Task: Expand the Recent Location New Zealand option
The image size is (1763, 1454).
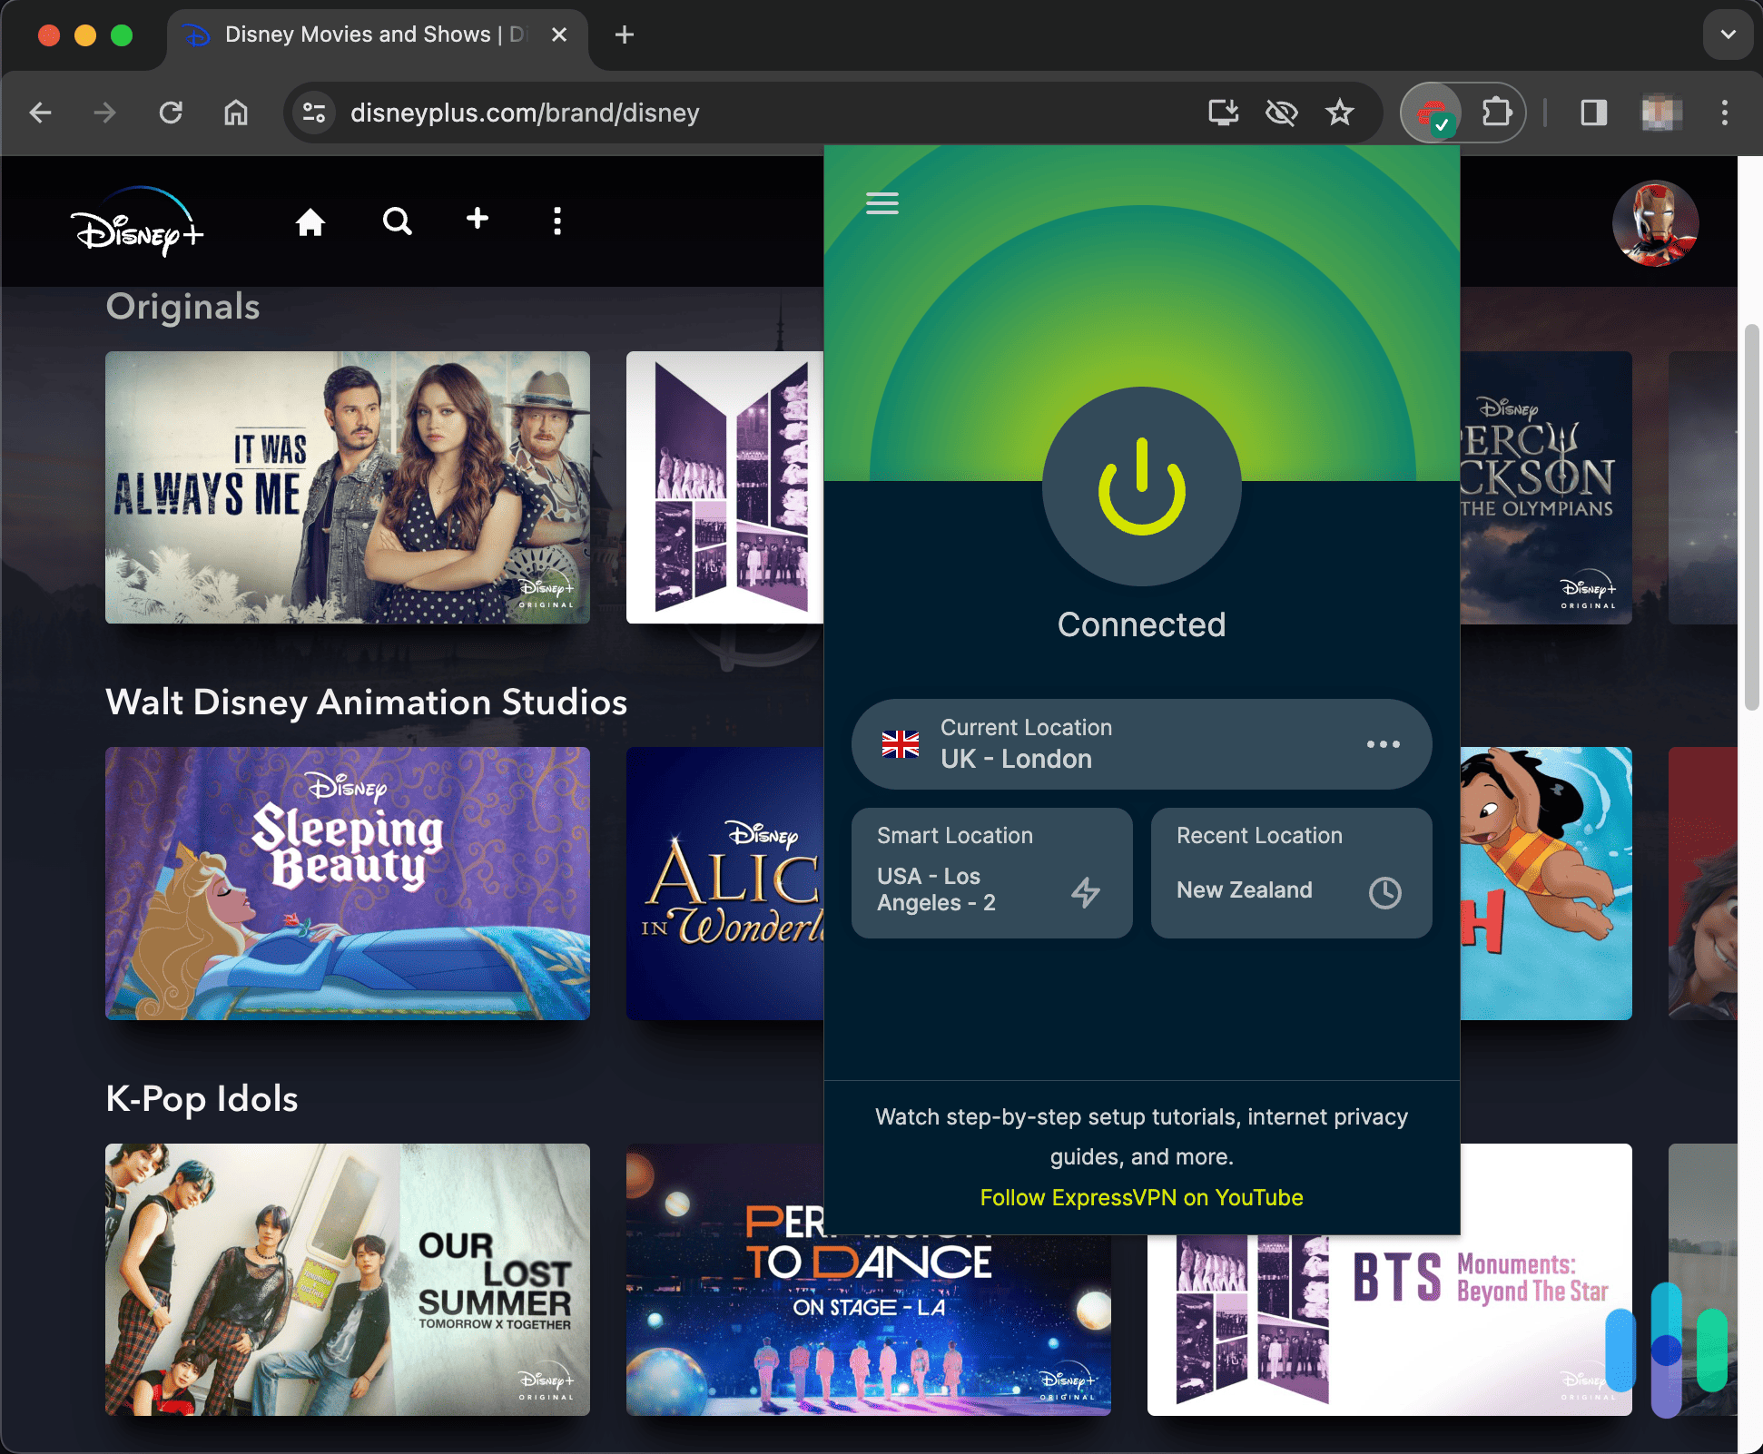Action: pyautogui.click(x=1384, y=889)
